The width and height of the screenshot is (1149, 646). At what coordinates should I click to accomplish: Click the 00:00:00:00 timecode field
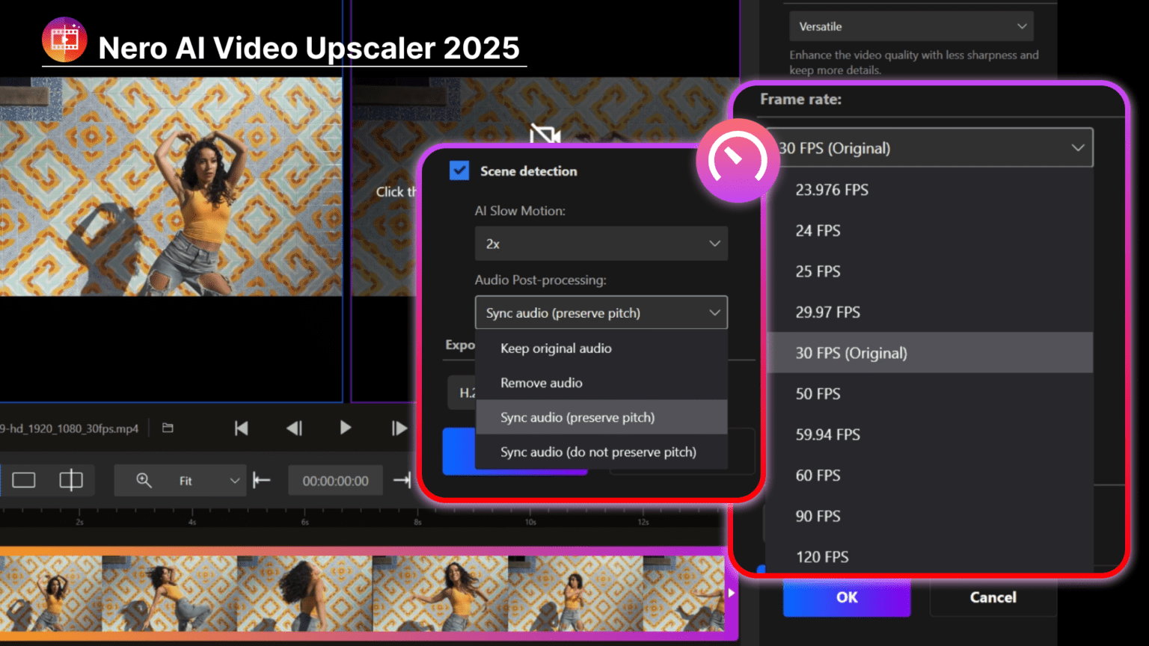[335, 480]
